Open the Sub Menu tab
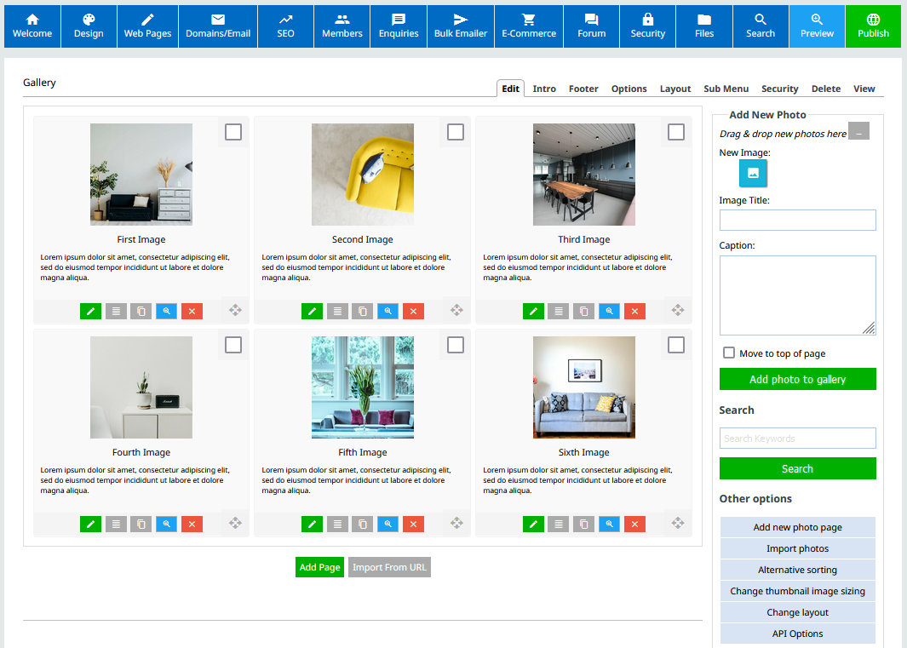The height and width of the screenshot is (648, 907). click(x=726, y=89)
